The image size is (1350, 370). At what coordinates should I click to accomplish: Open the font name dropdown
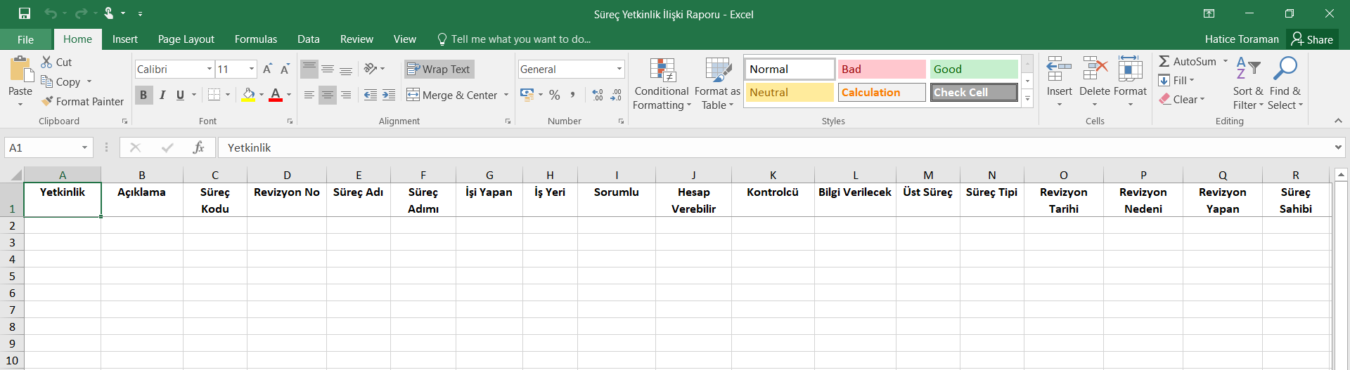point(210,69)
